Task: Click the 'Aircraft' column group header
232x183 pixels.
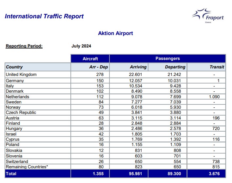Action: 90,59
